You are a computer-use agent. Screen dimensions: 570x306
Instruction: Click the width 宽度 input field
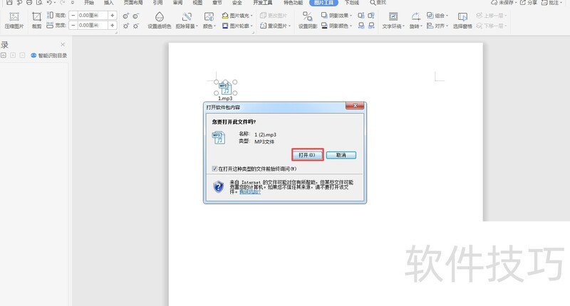pyautogui.click(x=93, y=26)
